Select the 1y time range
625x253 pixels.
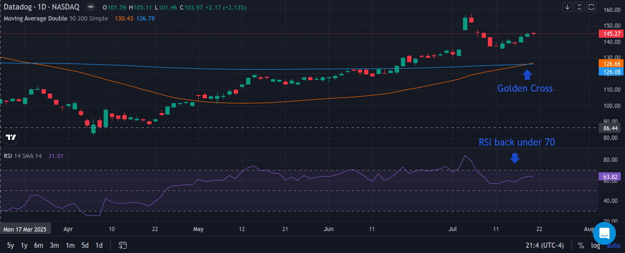[x=24, y=245]
